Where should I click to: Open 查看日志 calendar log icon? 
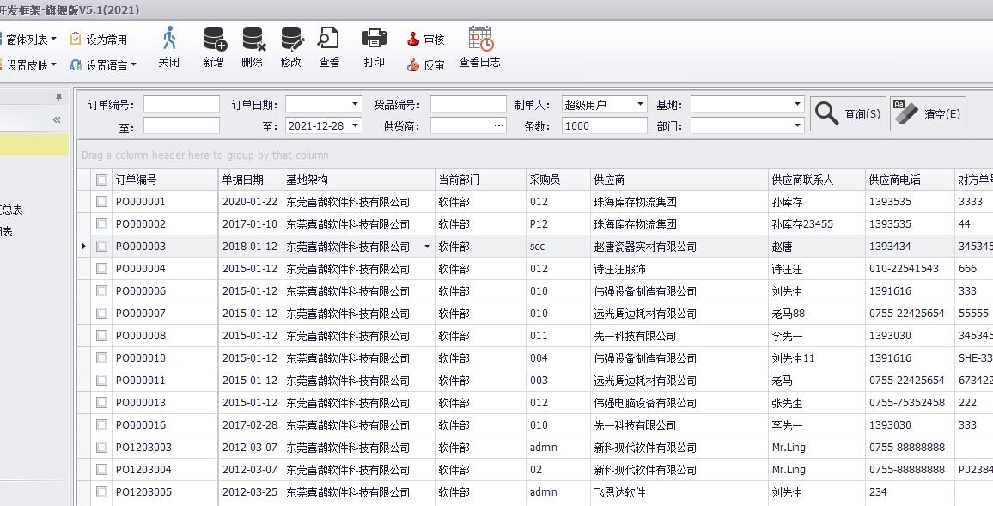(480, 40)
